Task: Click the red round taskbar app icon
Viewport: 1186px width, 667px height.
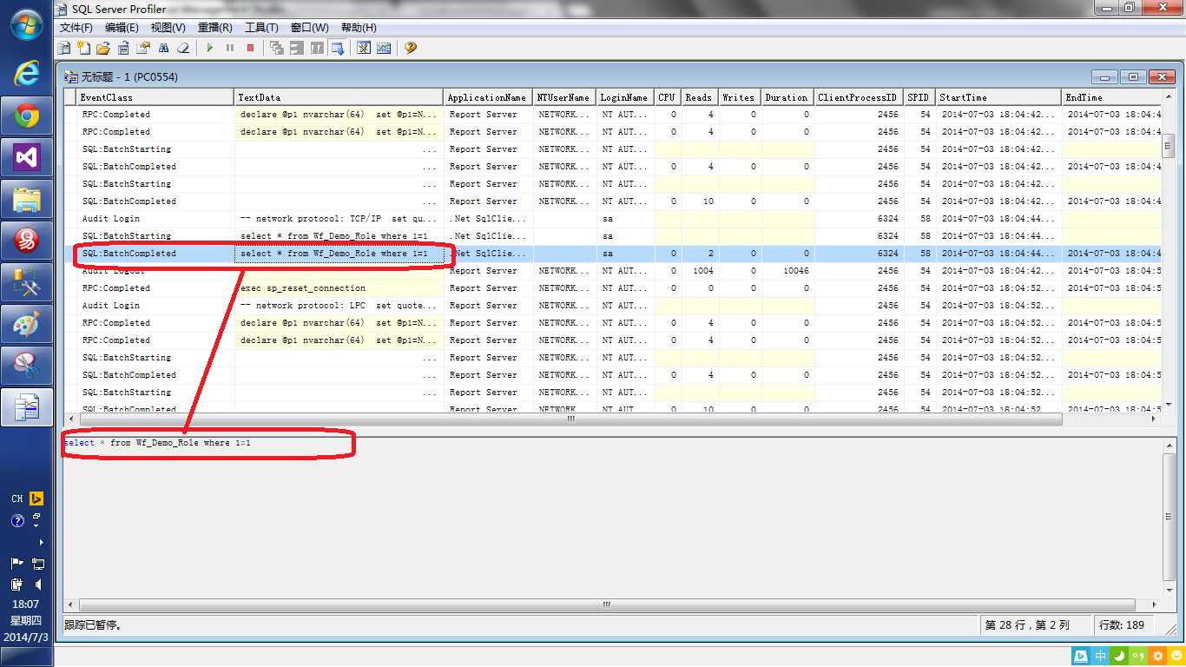Action: coord(27,241)
